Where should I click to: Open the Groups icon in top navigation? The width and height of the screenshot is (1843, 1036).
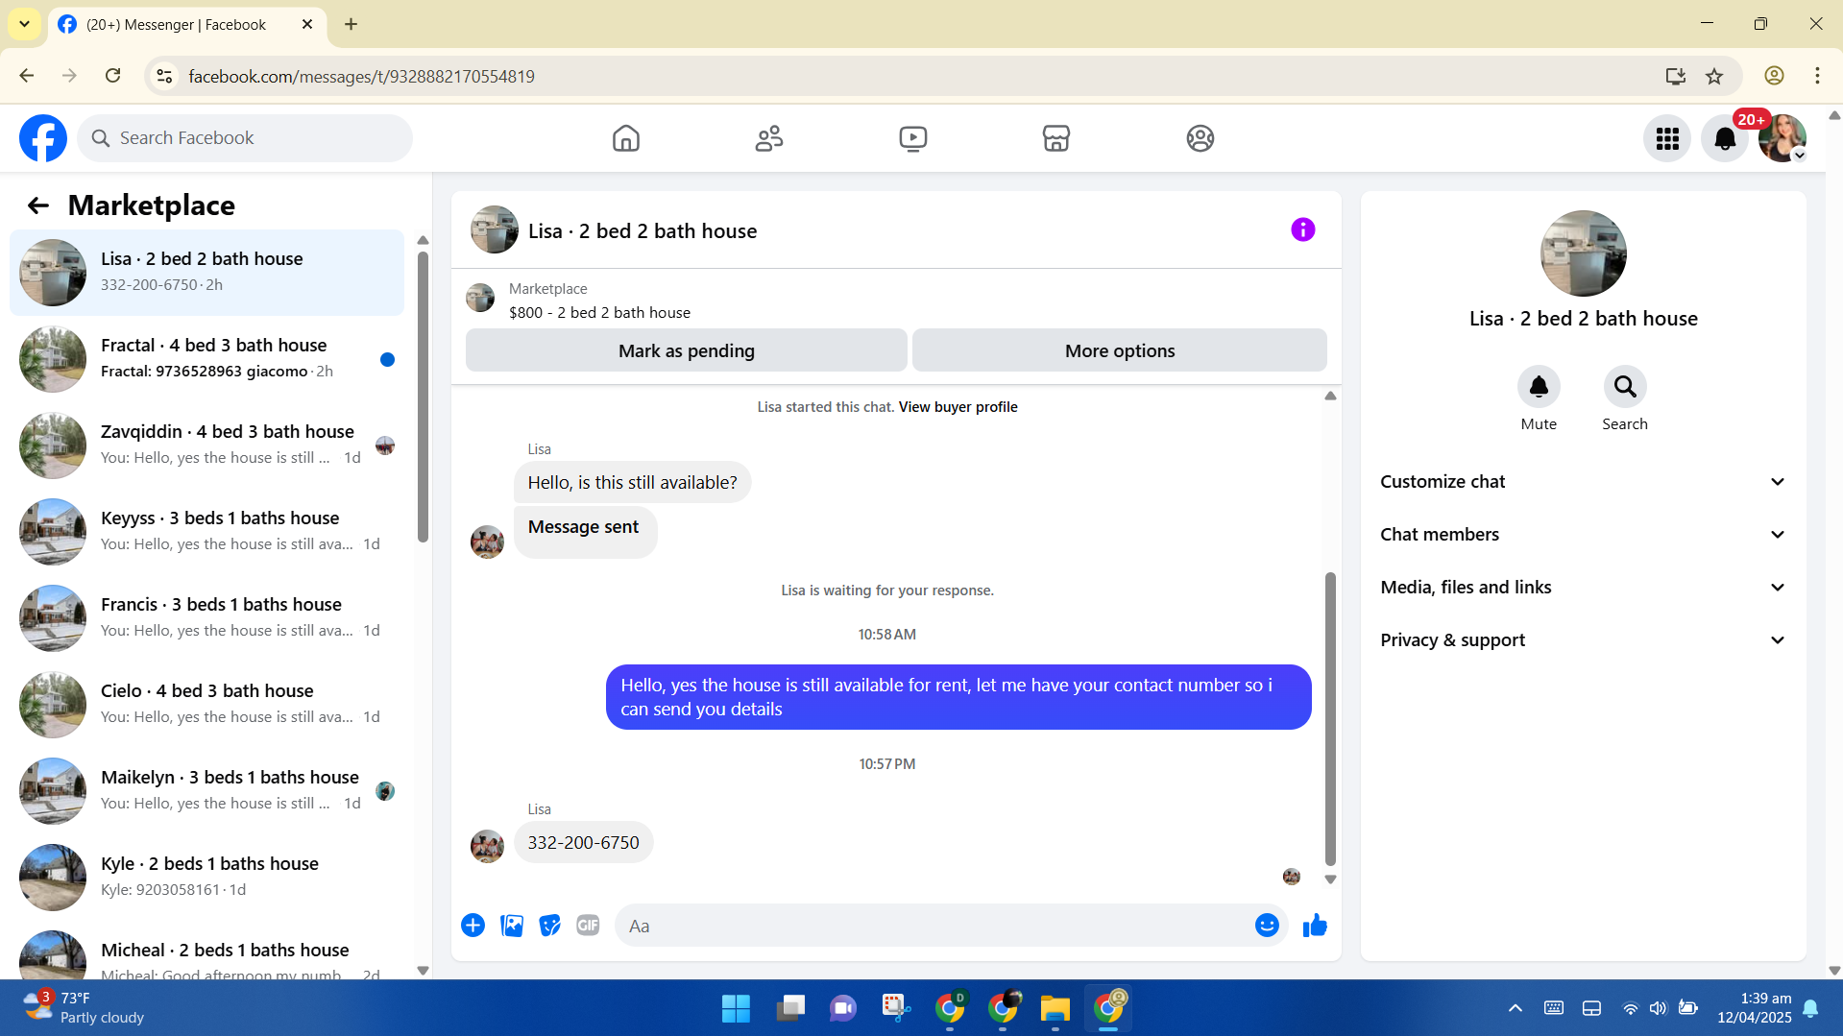(1200, 138)
